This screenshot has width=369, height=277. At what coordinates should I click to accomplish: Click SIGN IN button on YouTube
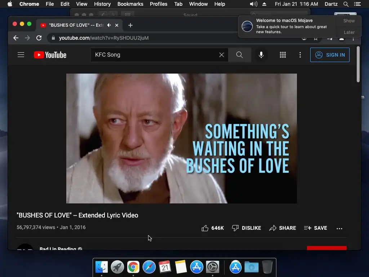[330, 55]
